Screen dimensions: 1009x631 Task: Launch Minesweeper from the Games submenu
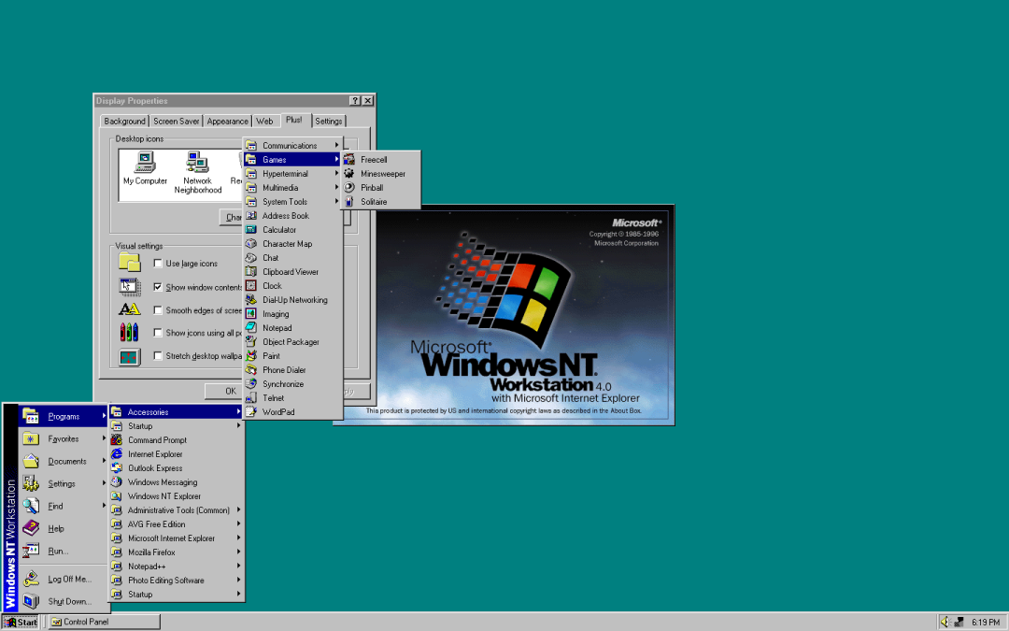coord(383,173)
